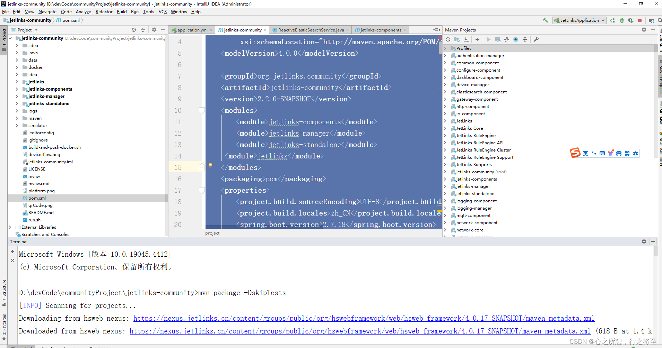The height and width of the screenshot is (348, 662).
Task: Collapse all nodes in the Maven Projects tree
Action: pyautogui.click(x=525, y=39)
